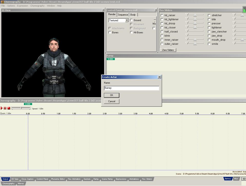
Task: Adjust the playback Speed slider
Action: (21, 108)
